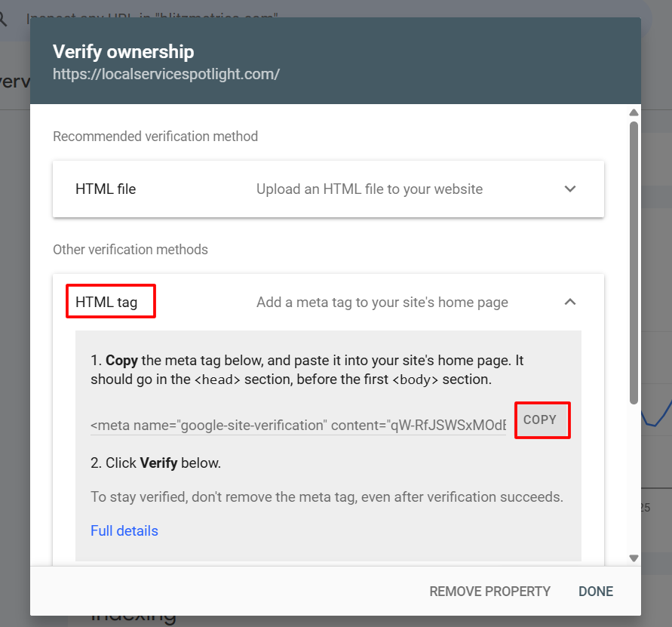Open the Full details link
Viewport: 672px width, 627px height.
point(124,530)
